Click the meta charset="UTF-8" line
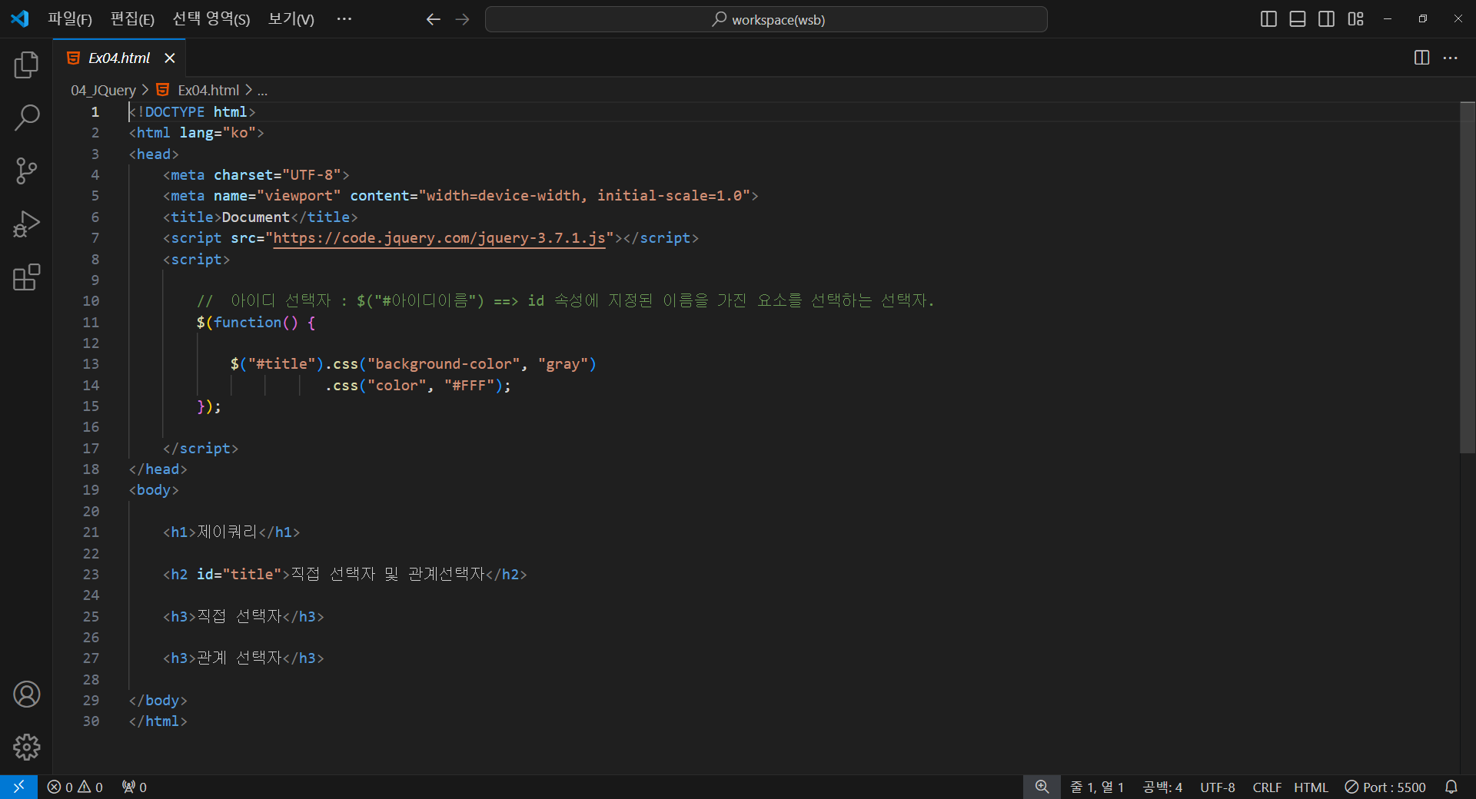The height and width of the screenshot is (799, 1476). [256, 175]
